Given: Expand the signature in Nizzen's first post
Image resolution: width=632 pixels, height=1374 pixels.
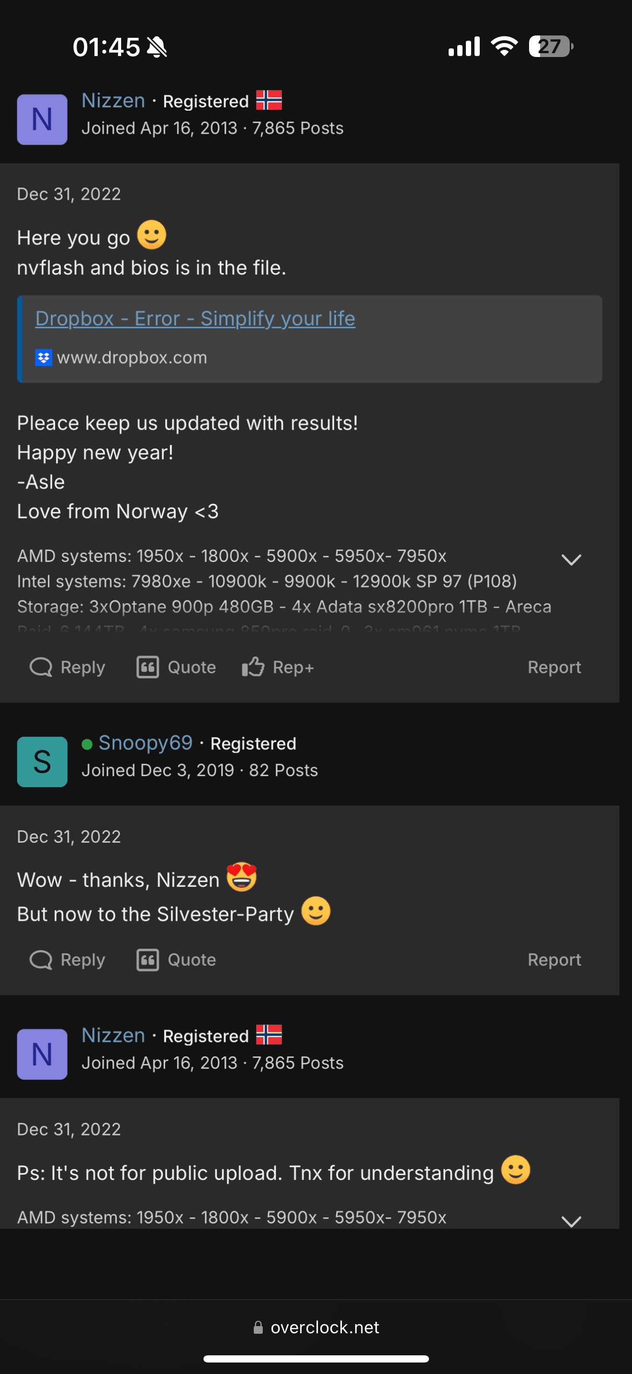Looking at the screenshot, I should [571, 560].
